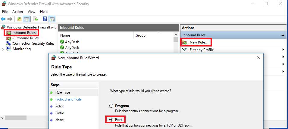Open the Action menu
The width and height of the screenshot is (288, 129).
tap(17, 11)
